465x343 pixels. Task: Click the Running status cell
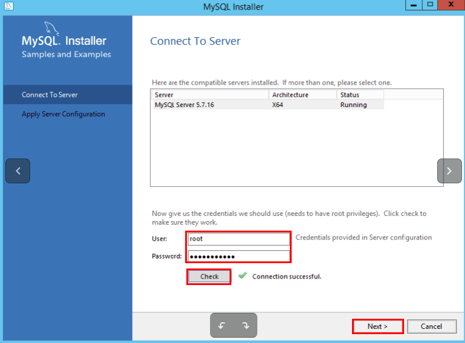click(x=354, y=105)
